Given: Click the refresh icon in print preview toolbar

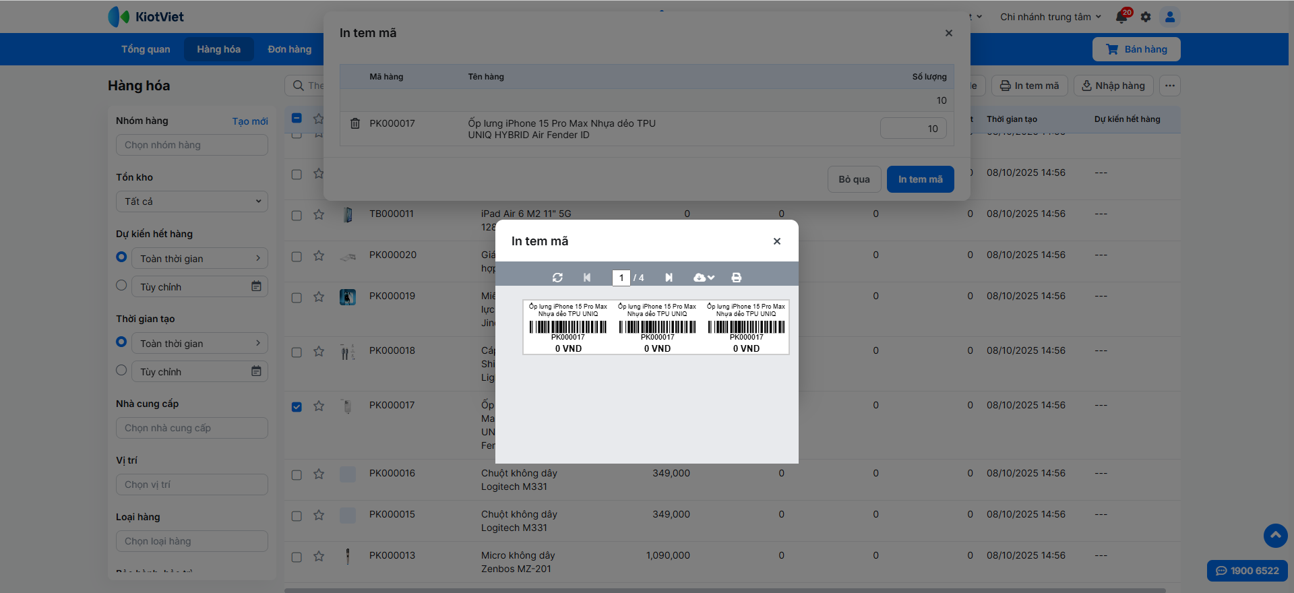Looking at the screenshot, I should pyautogui.click(x=557, y=278).
